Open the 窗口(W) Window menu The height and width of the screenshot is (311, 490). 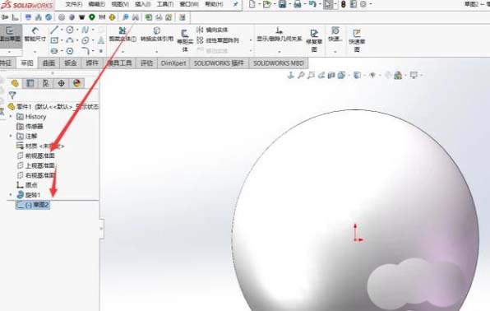point(189,4)
